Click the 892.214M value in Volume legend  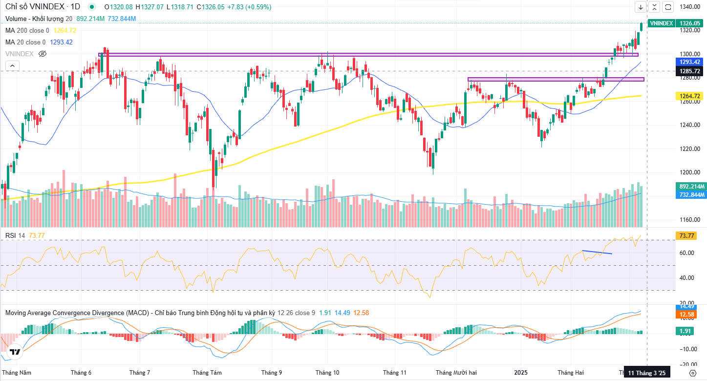91,19
